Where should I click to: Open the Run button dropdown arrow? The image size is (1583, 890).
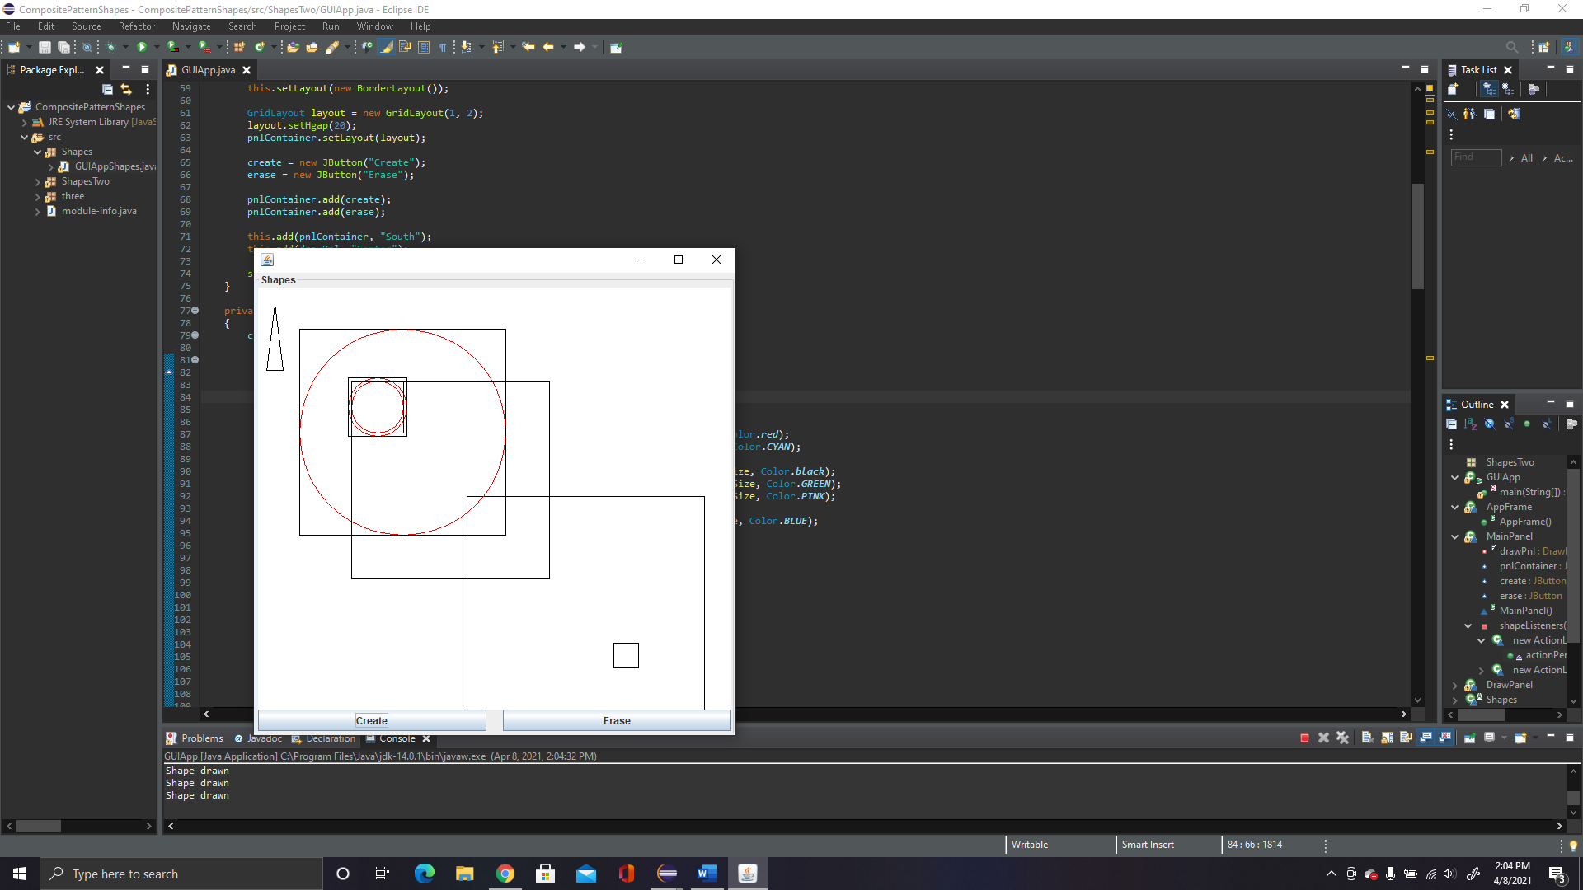click(x=156, y=47)
